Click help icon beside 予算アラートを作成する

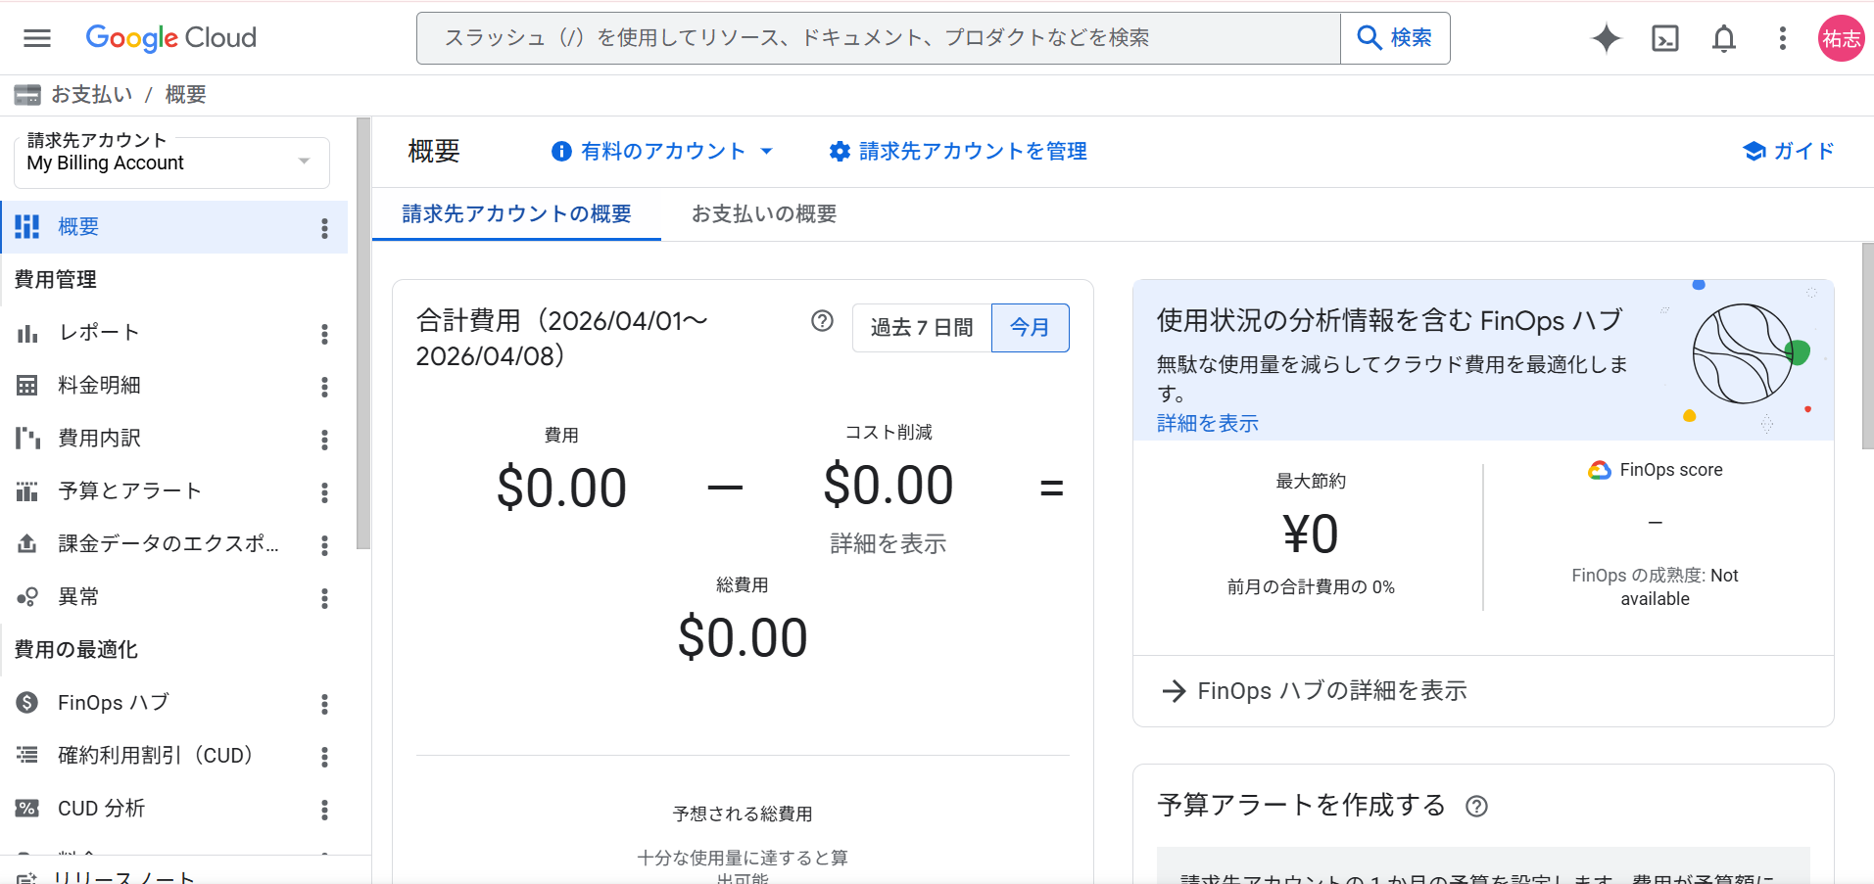click(1476, 806)
